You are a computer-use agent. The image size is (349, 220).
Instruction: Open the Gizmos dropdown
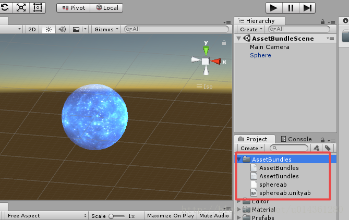pos(106,29)
